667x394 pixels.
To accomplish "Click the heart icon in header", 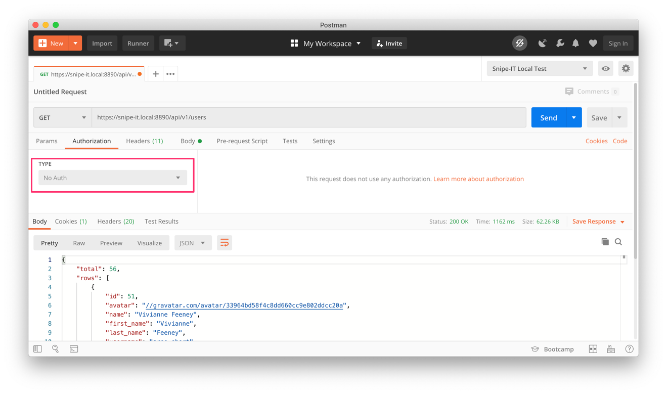I will tap(593, 43).
